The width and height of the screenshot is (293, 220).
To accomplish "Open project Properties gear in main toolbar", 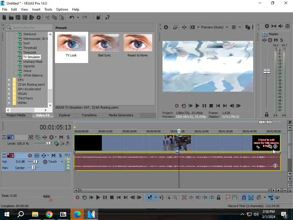I will [39, 17].
